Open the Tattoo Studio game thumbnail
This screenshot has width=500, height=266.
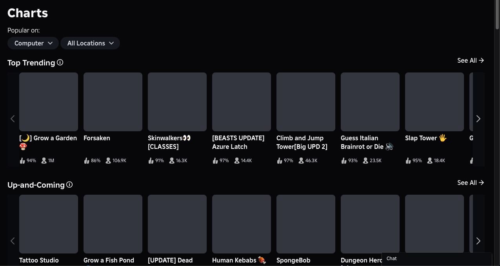pyautogui.click(x=49, y=224)
